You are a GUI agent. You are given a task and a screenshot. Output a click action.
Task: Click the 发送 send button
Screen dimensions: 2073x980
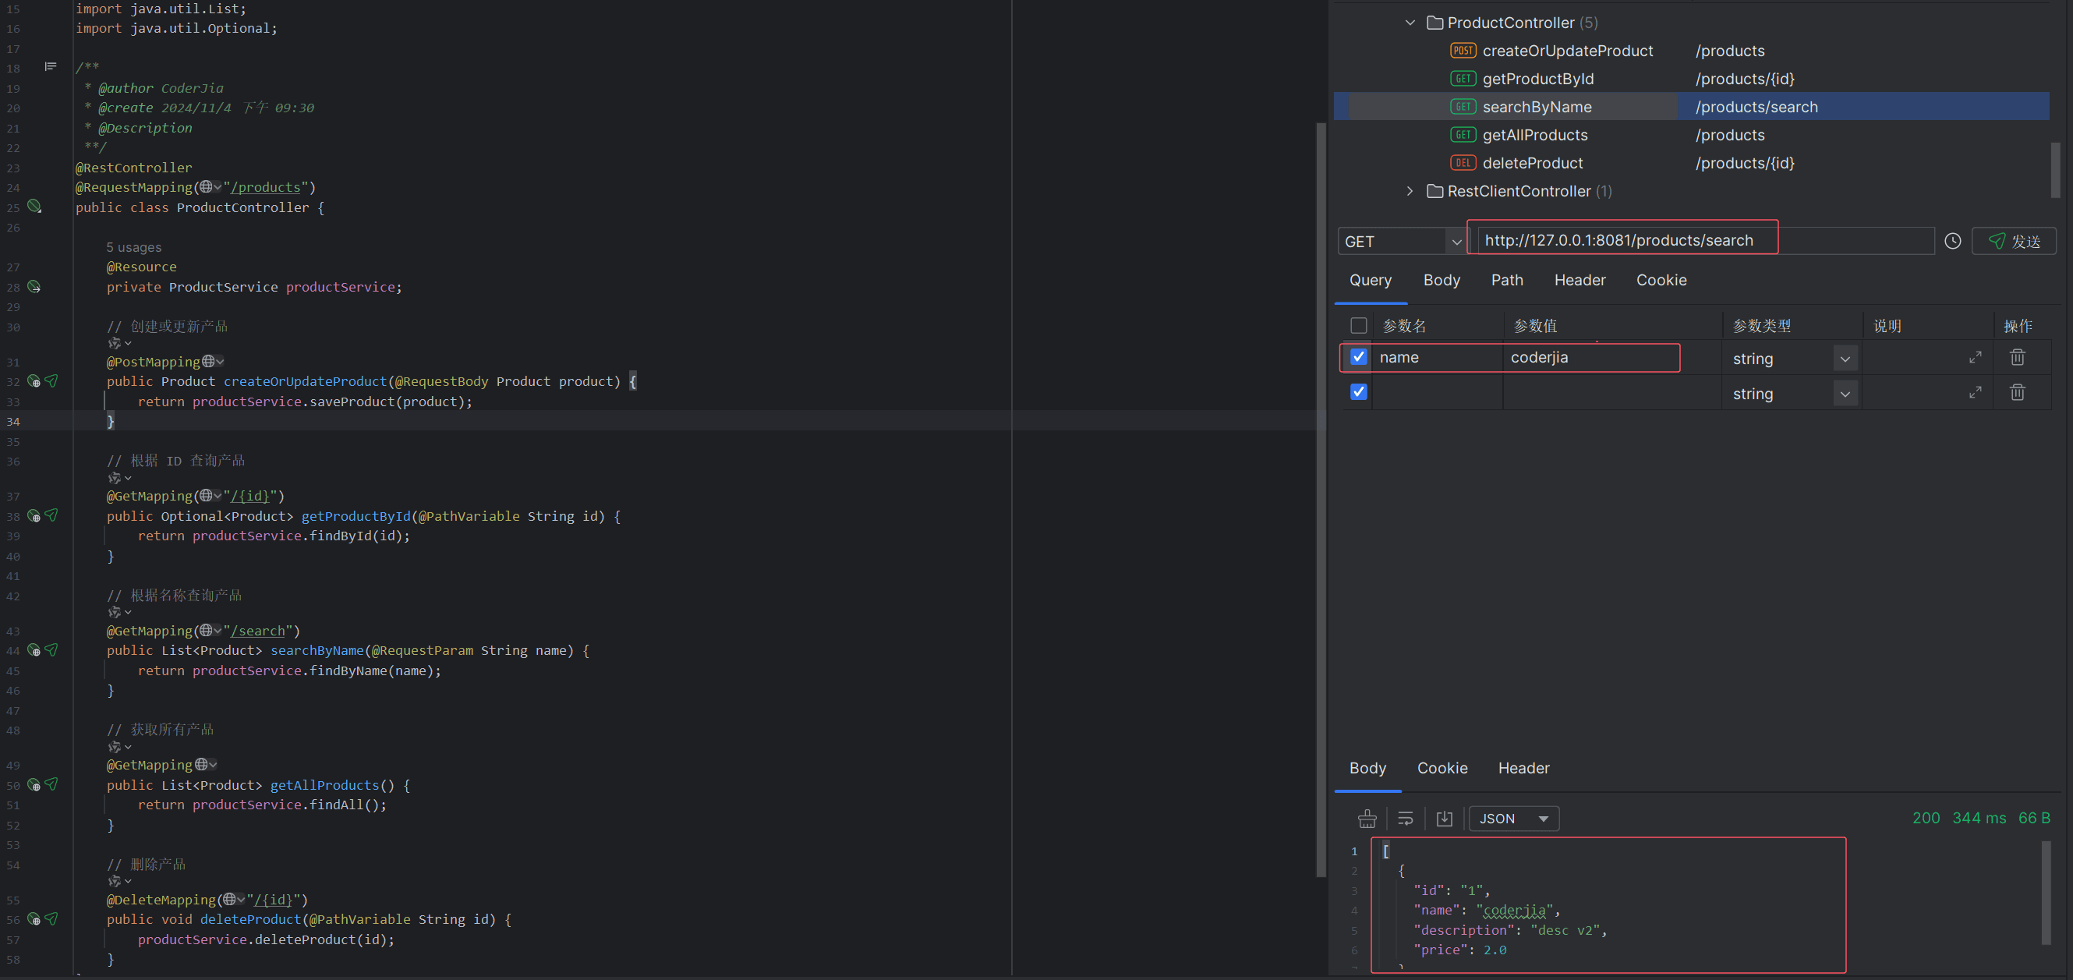point(2014,242)
